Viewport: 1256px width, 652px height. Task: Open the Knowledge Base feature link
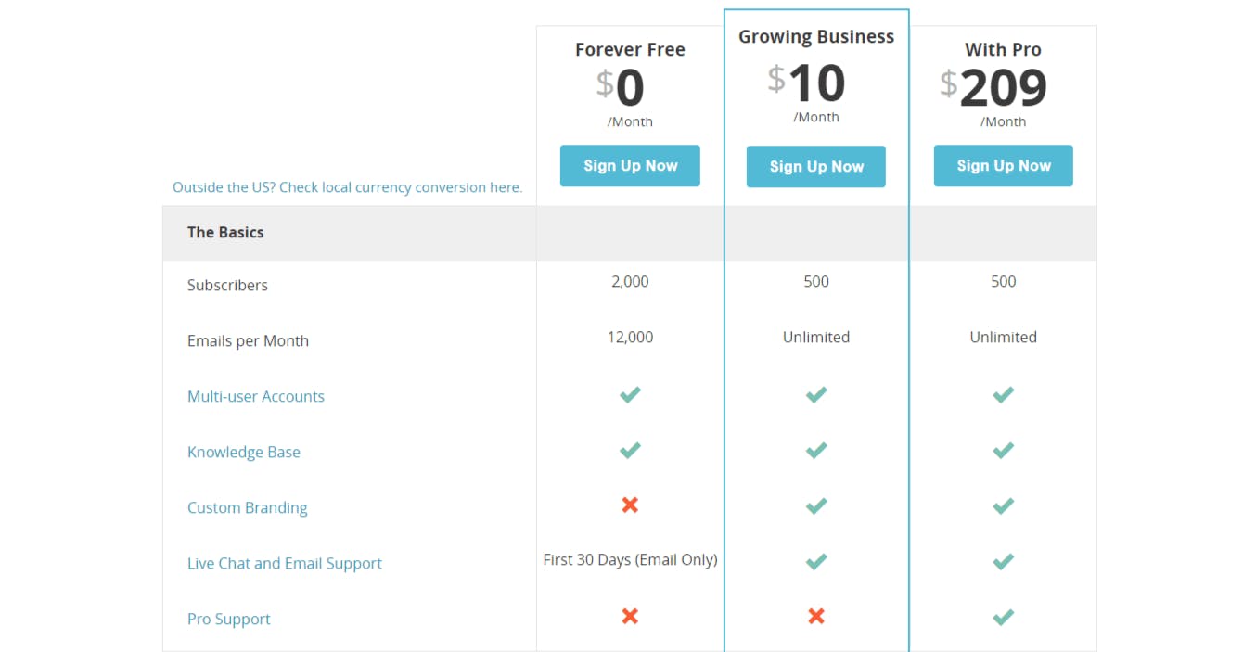pyautogui.click(x=244, y=452)
